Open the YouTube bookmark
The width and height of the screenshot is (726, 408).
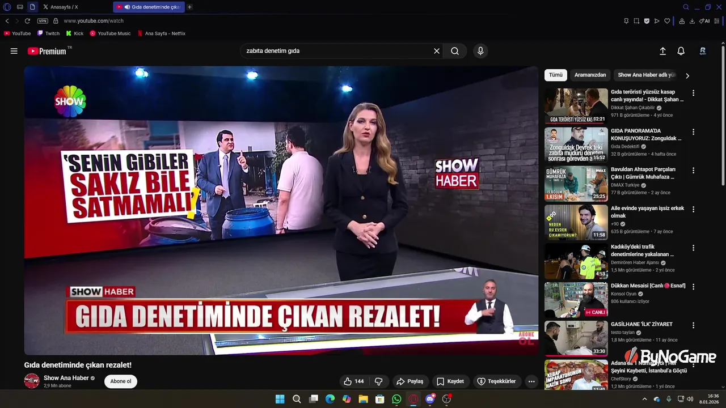18,33
